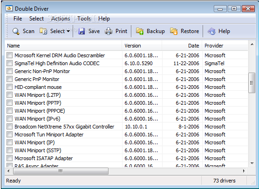Sort by the Version column header

click(x=142, y=46)
